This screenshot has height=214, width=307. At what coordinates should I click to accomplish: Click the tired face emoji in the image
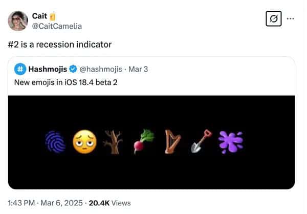coord(84,141)
